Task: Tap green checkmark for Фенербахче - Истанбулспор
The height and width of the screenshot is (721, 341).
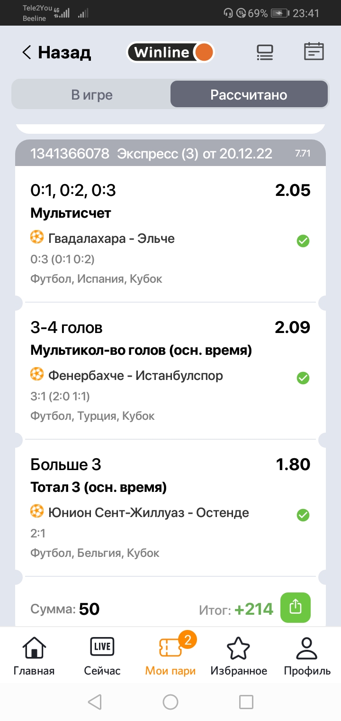Action: pyautogui.click(x=303, y=378)
